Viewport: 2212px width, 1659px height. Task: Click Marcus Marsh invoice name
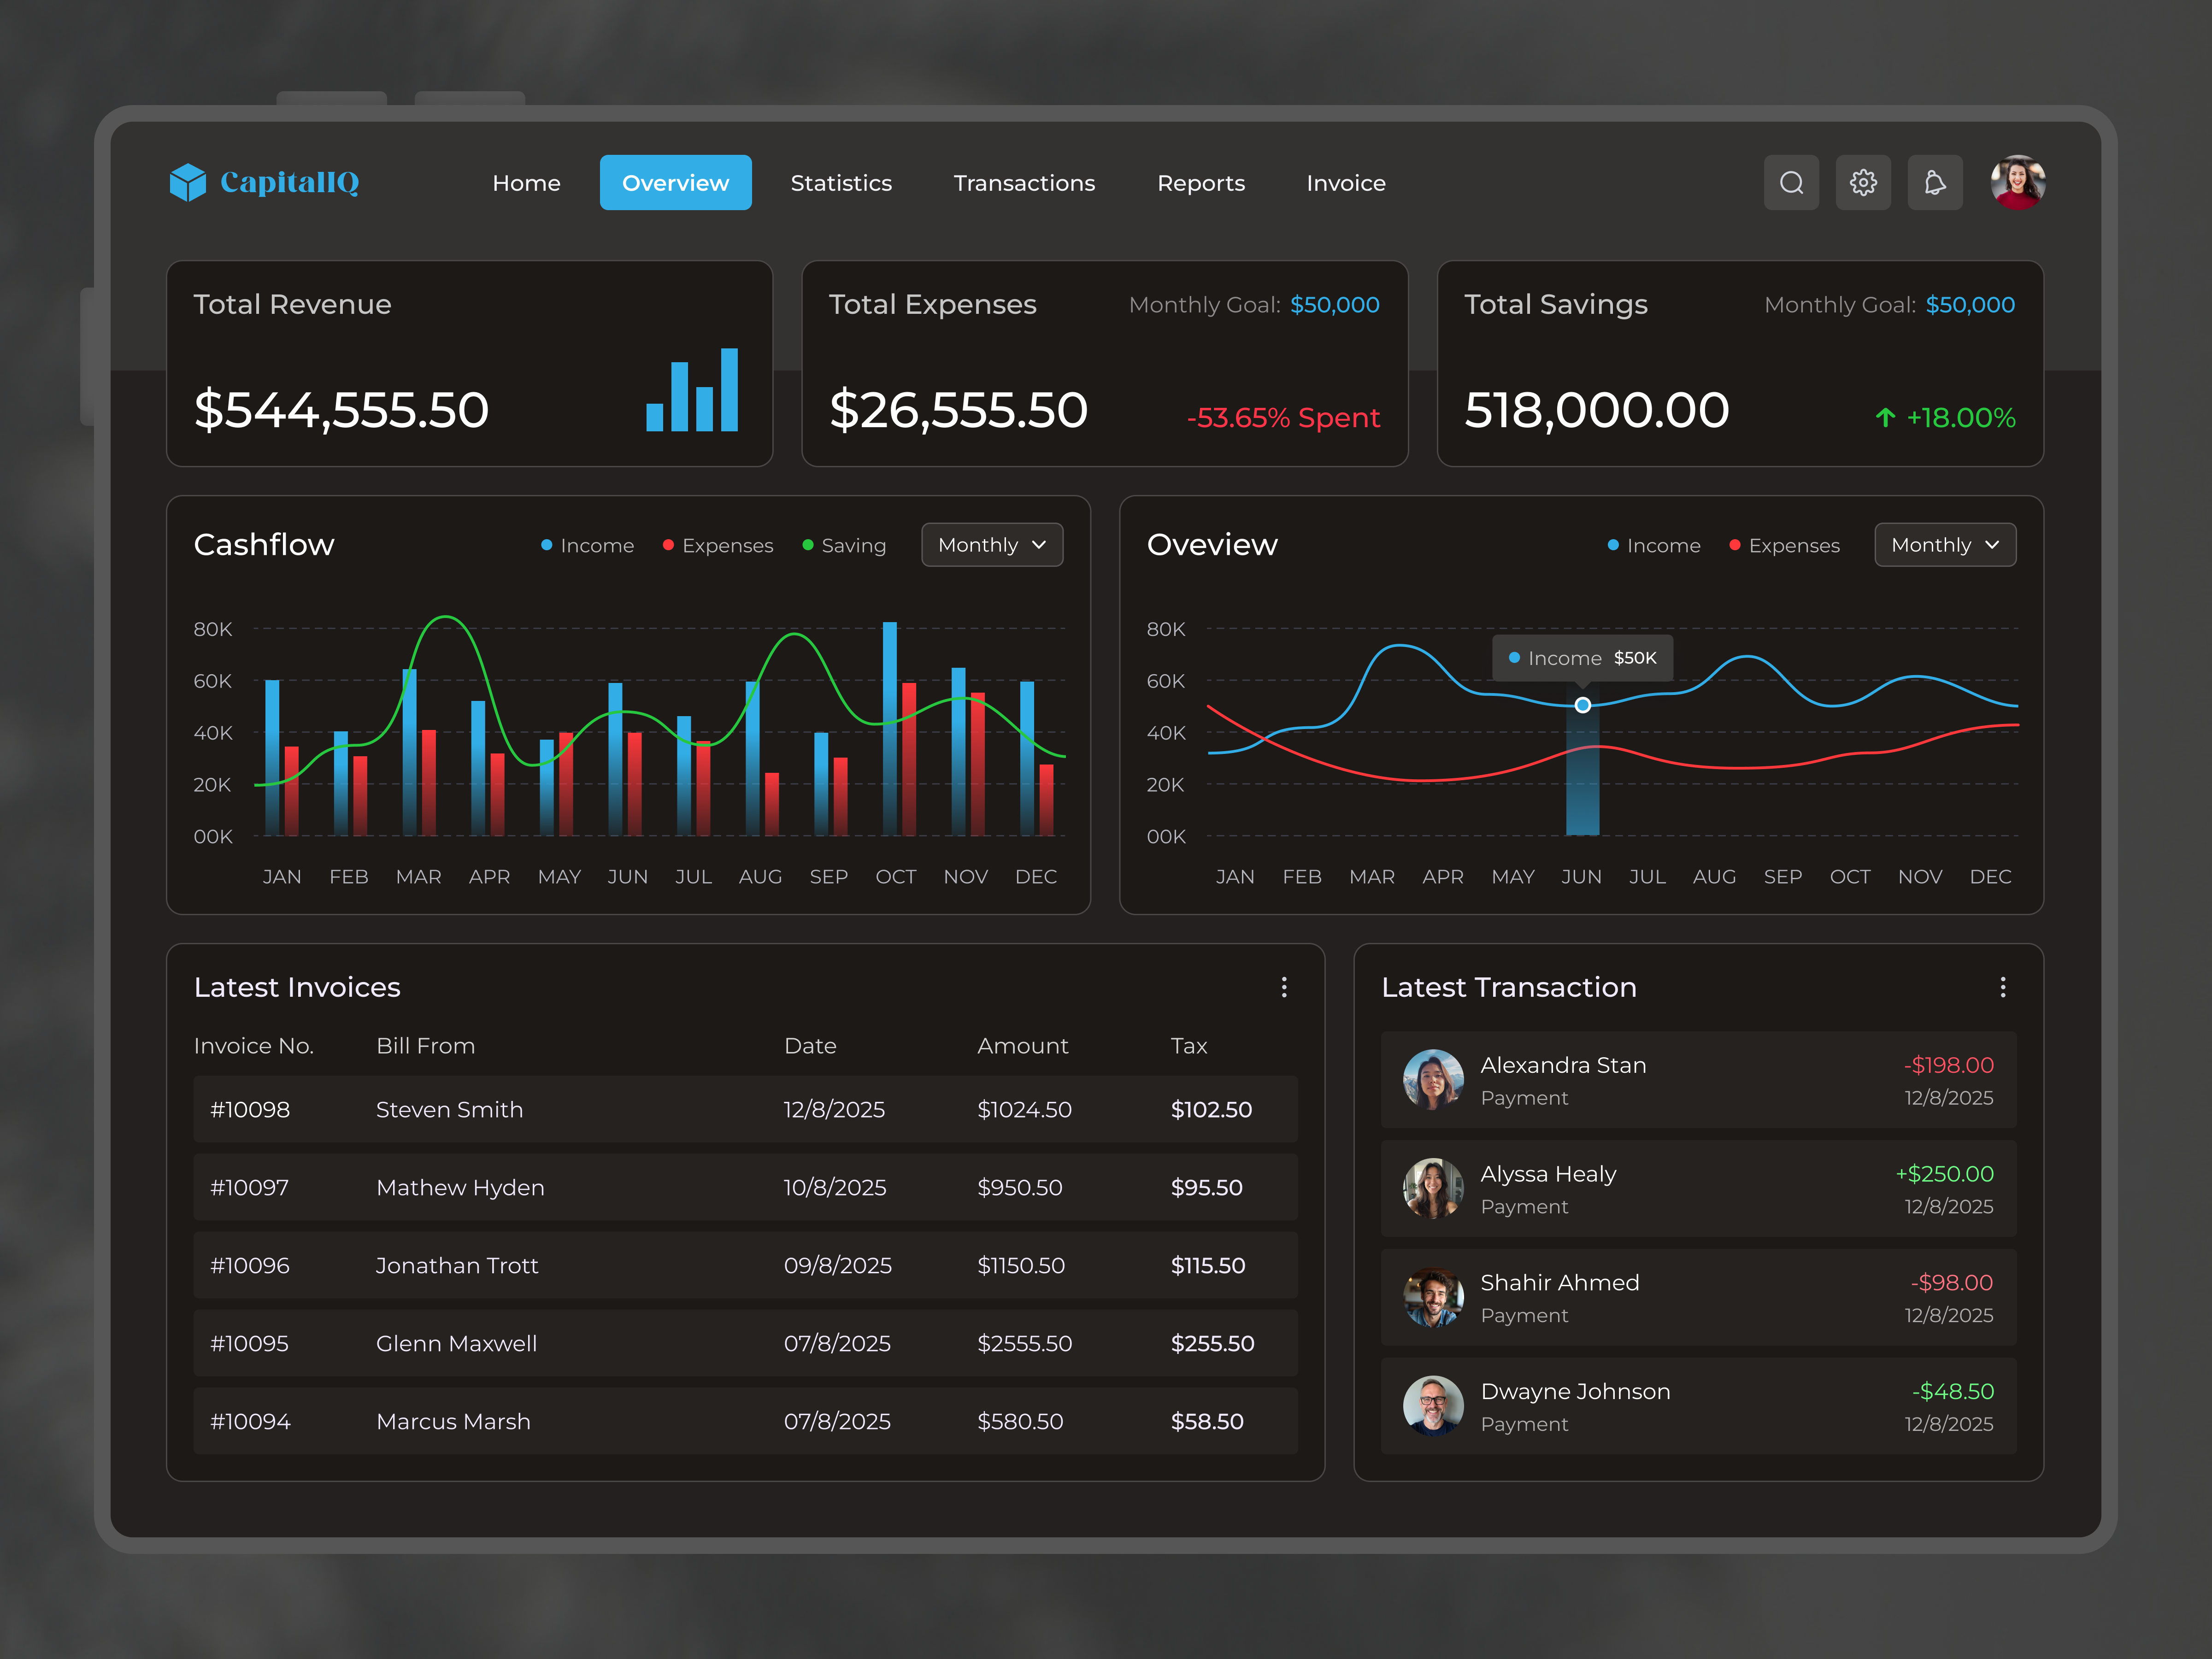point(453,1421)
